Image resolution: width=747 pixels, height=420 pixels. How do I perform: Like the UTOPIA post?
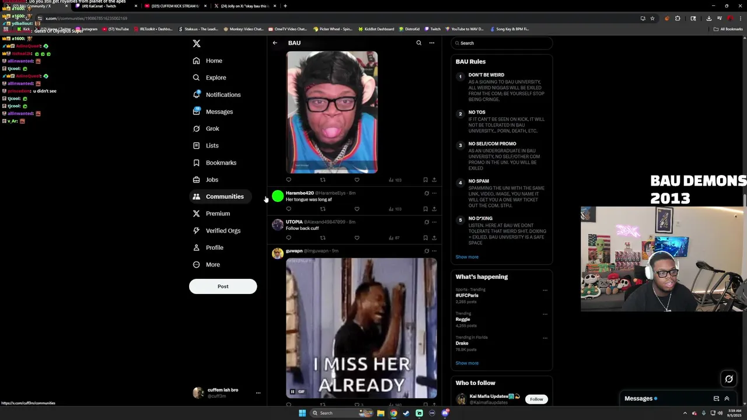click(357, 238)
